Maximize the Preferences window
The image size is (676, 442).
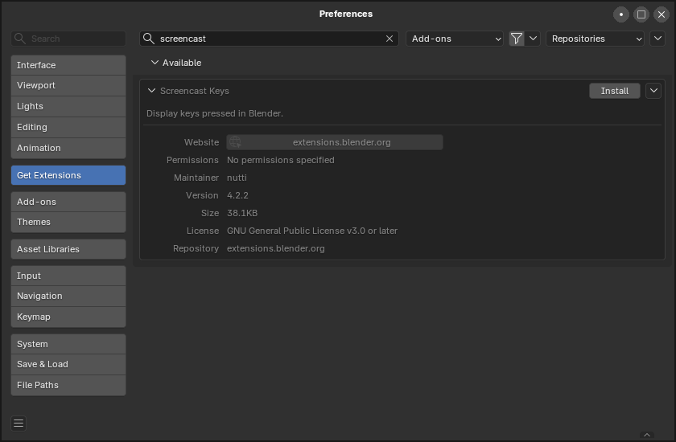click(x=641, y=14)
